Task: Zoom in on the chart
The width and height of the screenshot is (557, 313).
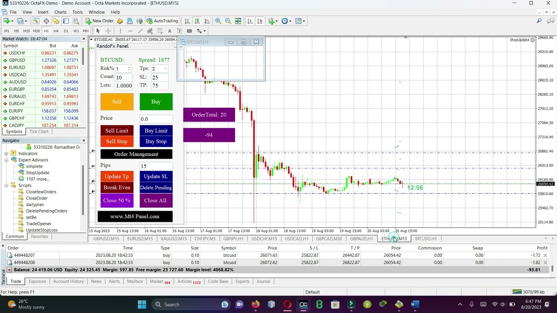Action: point(218,21)
